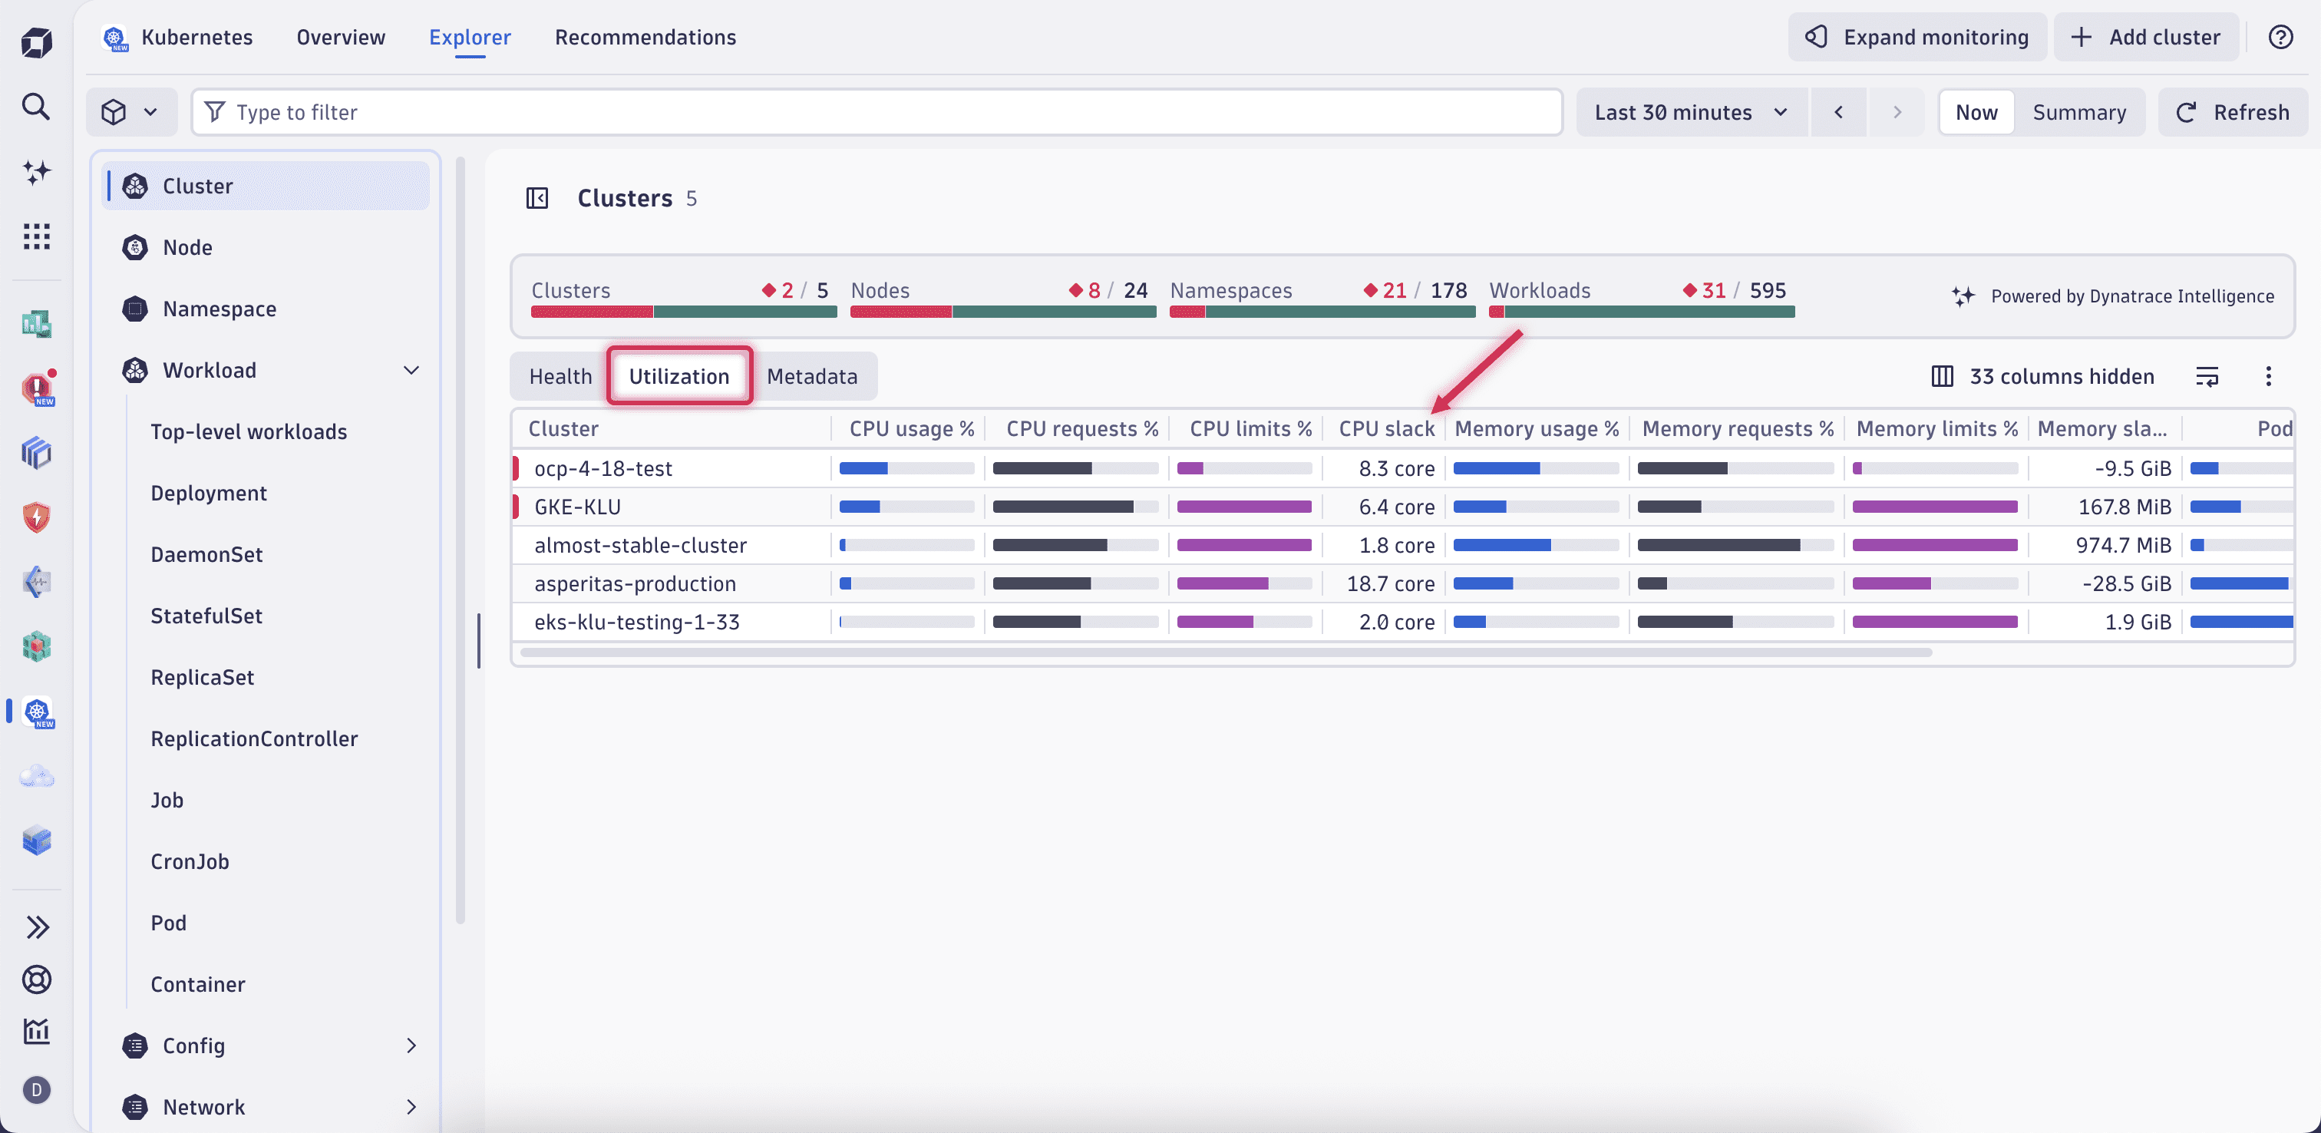Expand the Network section in the sidebar

tap(411, 1107)
